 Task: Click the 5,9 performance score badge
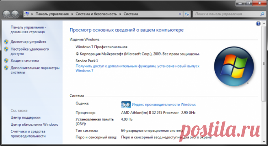pos(126,104)
